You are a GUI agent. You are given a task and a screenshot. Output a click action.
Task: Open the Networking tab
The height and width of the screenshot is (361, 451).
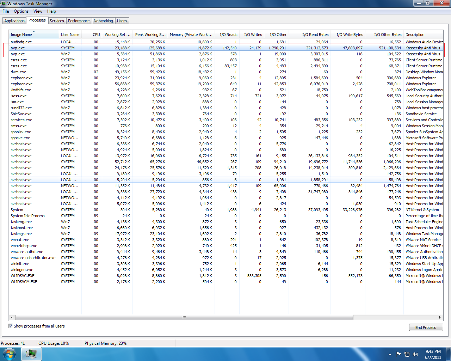(103, 21)
